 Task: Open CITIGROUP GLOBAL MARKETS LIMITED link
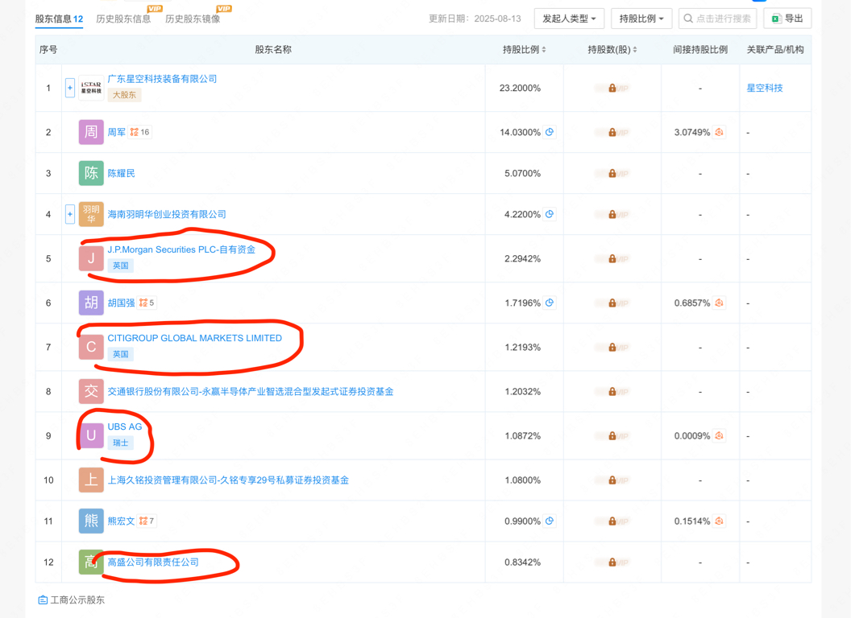[x=195, y=338]
